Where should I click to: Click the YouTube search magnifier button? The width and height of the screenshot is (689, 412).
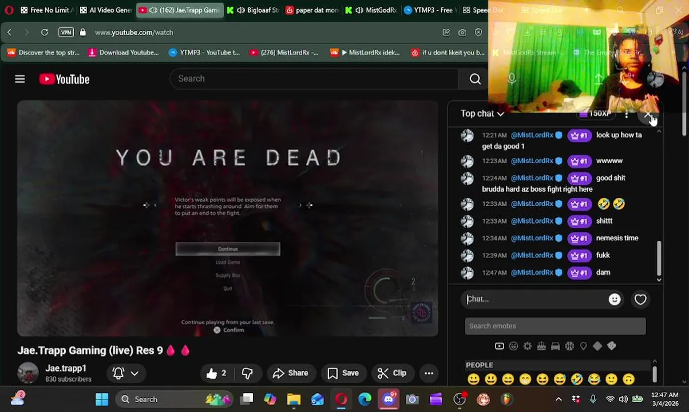point(475,79)
